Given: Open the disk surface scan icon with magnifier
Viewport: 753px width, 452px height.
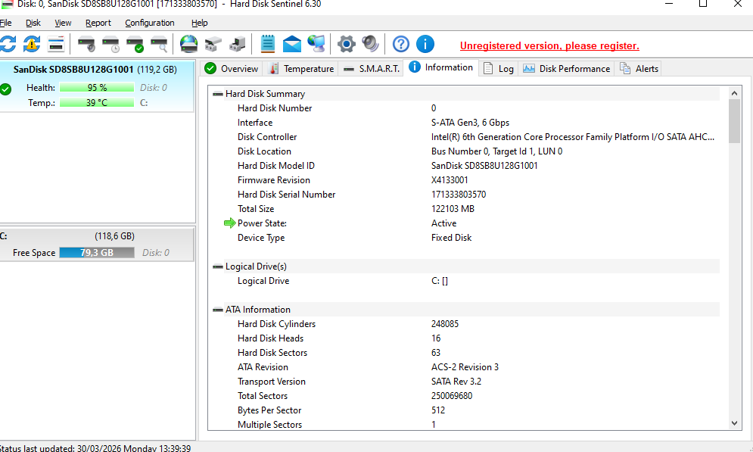Looking at the screenshot, I should point(159,44).
